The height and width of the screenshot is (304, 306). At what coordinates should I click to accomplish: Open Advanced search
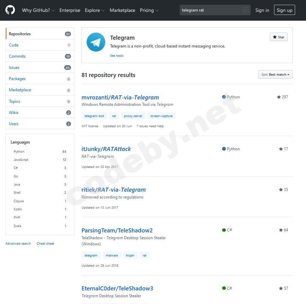[x=18, y=243]
